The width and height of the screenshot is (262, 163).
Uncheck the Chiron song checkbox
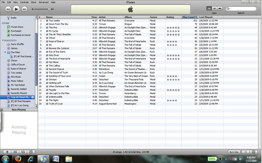pos(47,38)
